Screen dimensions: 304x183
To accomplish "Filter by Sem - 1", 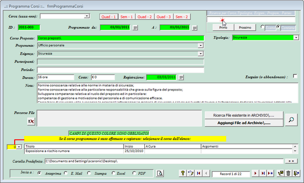I will (127, 17).
